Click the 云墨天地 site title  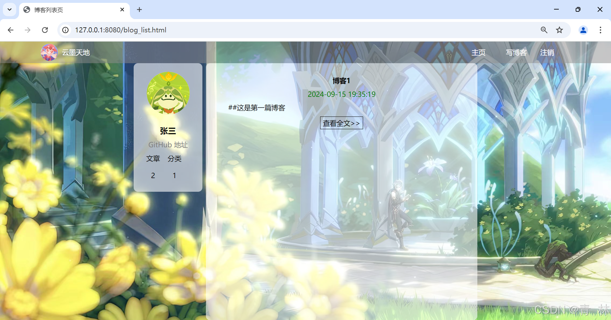coord(76,52)
